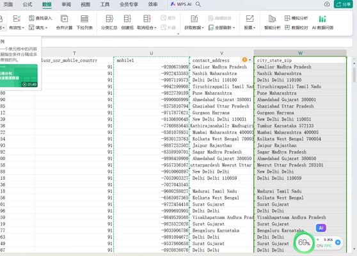Viewport: 357px width, 256px height.
Task: Click the cloud sync icon
Action: click(327, 4)
